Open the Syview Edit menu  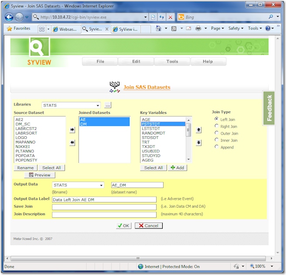tap(136, 61)
